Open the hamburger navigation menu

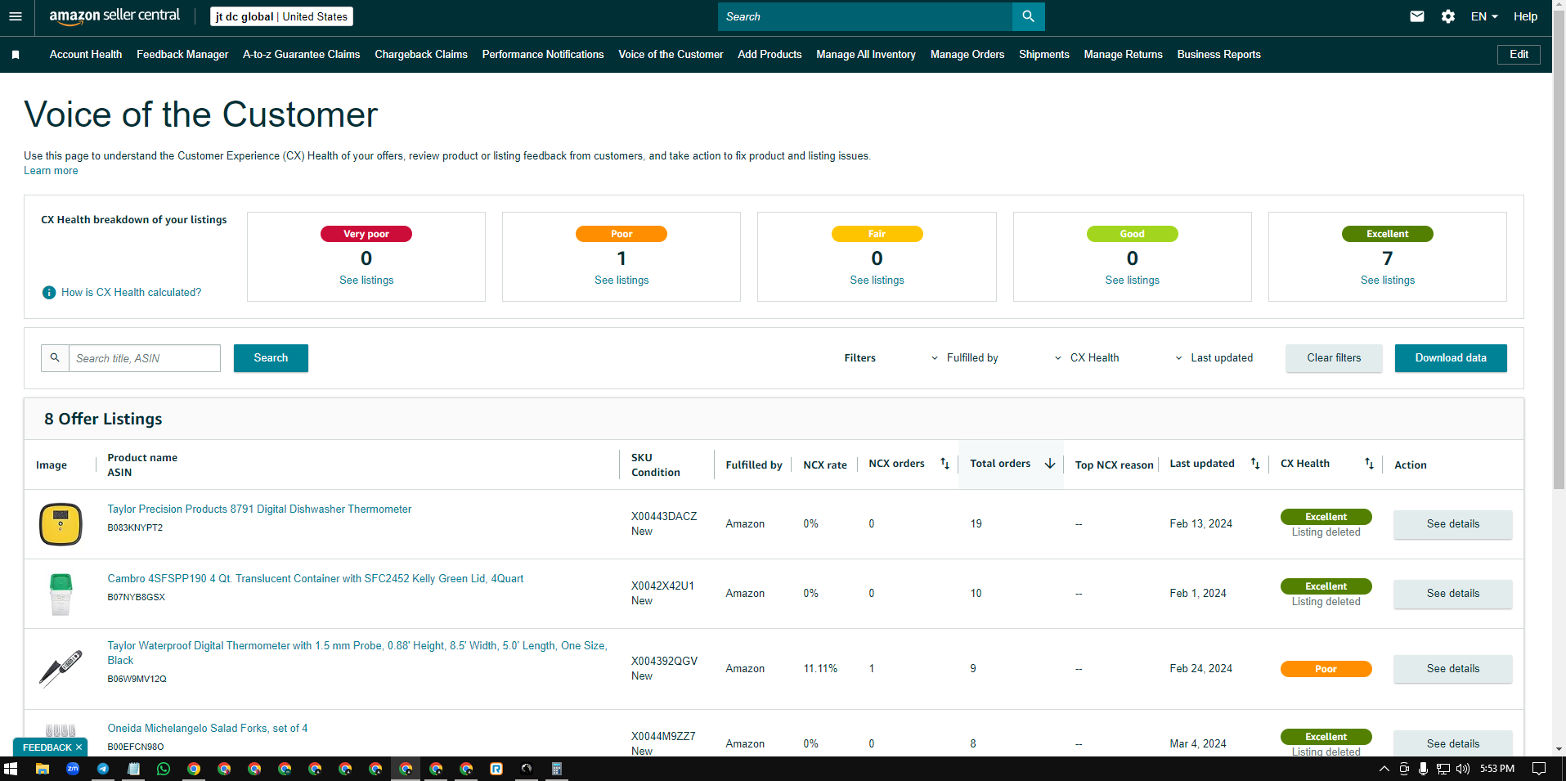click(x=16, y=16)
